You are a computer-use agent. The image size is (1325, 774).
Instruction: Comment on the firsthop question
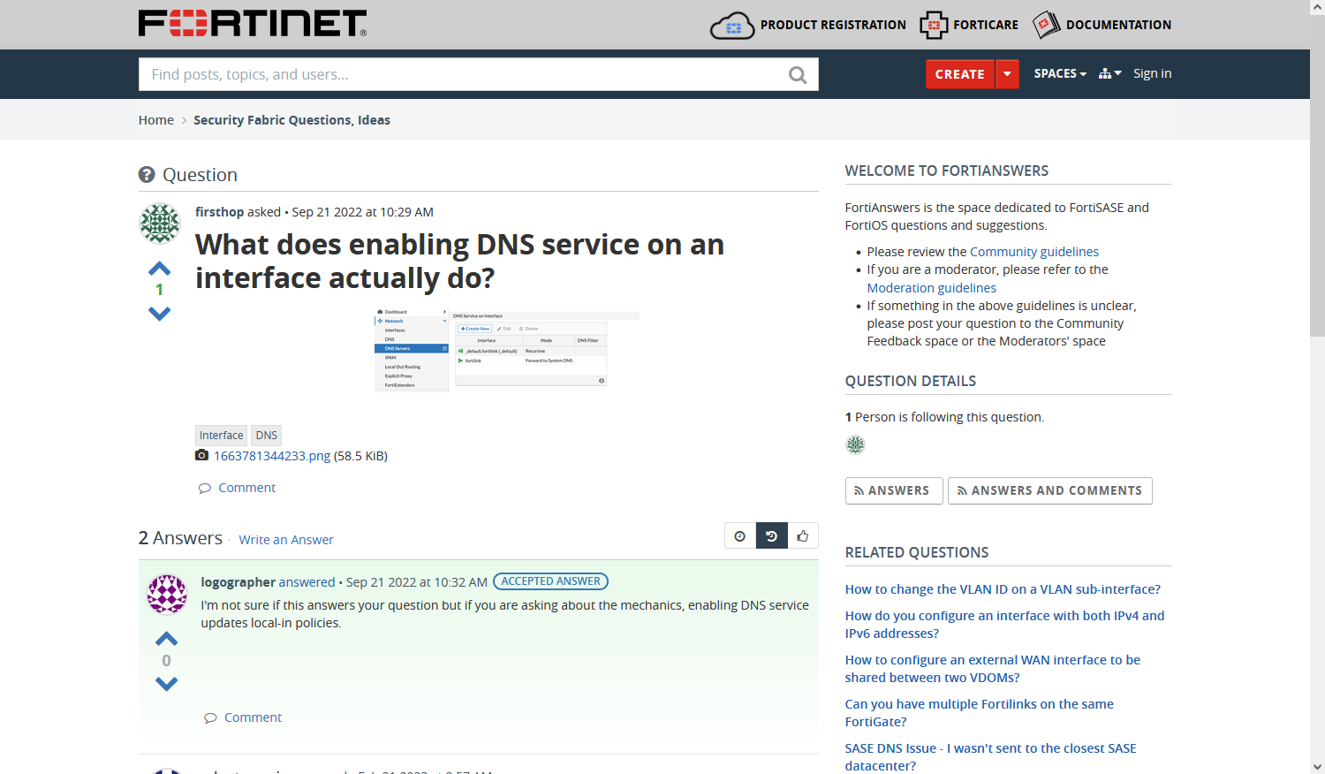(246, 488)
